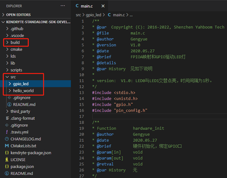Open README.md inside the src folder
Image resolution: width=227 pixels, height=178 pixels.
(24, 104)
